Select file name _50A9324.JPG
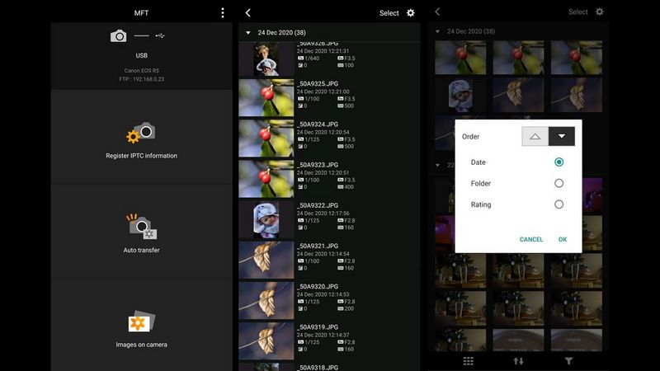 pos(318,124)
